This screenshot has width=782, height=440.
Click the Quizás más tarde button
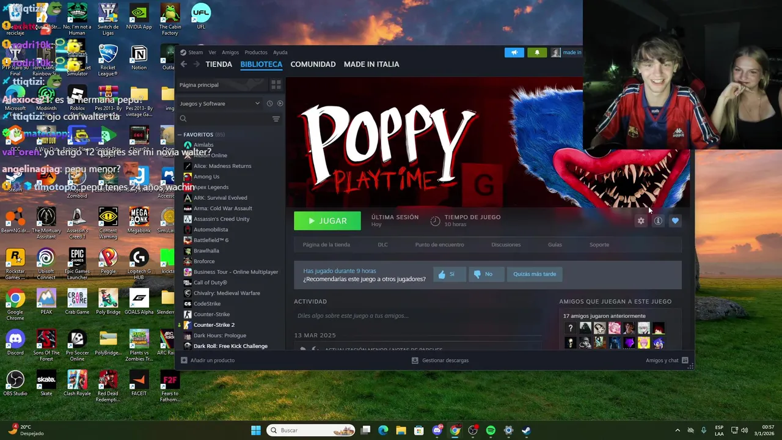[x=535, y=274]
